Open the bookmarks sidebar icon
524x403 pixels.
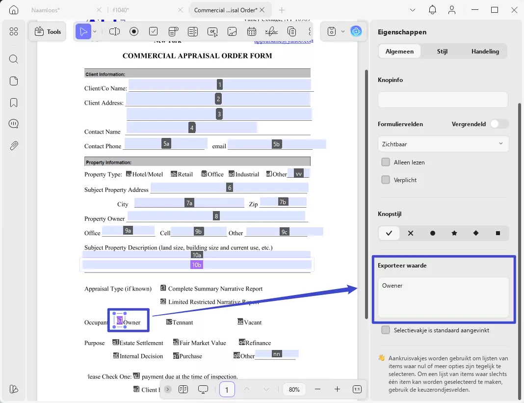point(14,103)
